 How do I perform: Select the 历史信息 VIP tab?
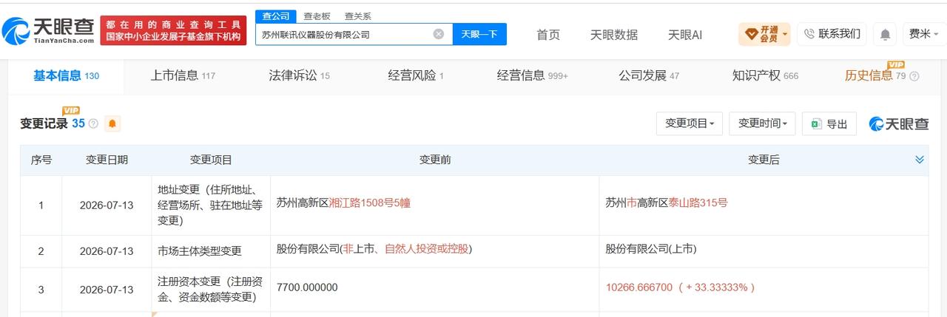pyautogui.click(x=875, y=75)
